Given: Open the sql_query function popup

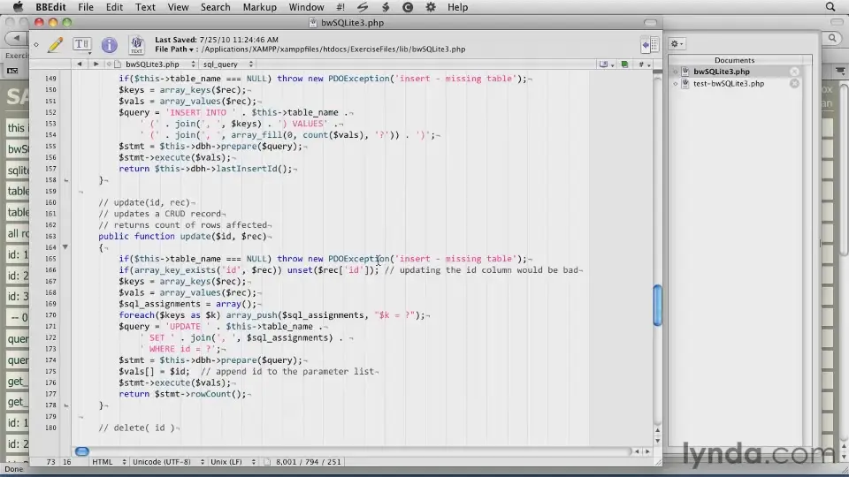Looking at the screenshot, I should [227, 64].
